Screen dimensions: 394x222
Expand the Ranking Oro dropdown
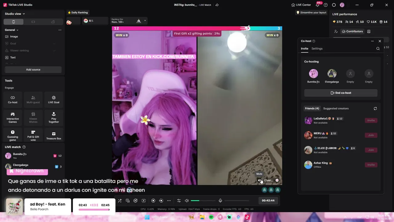pos(145,21)
